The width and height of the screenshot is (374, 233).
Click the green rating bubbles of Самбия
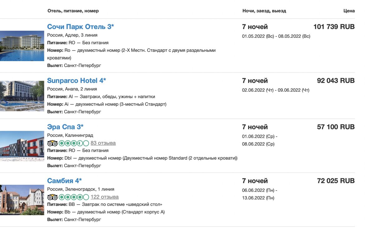point(74,197)
